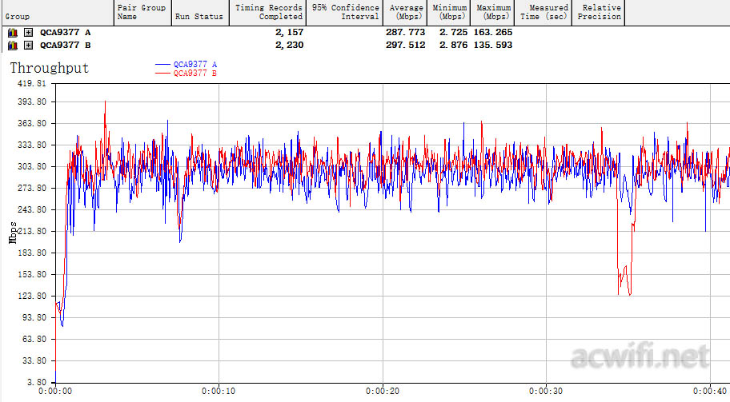This screenshot has width=730, height=402.
Task: Click the 123.80 y-axis label
Action: pyautogui.click(x=32, y=296)
